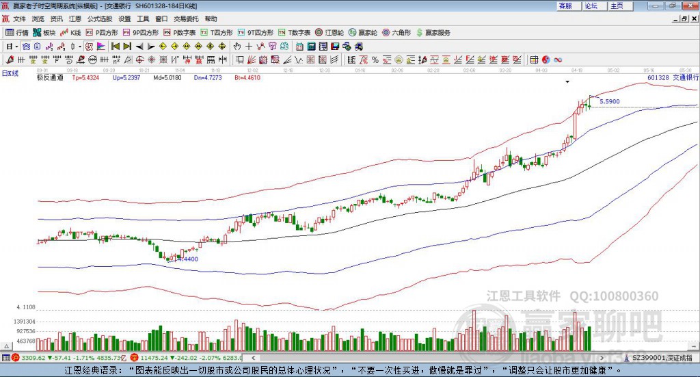Screen dimensions: 700x377
Task: Click 论坛 forum button
Action: 594,5
